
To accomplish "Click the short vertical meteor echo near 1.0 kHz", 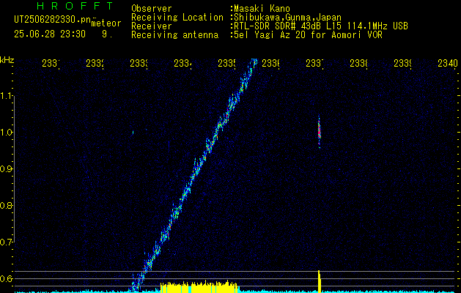I will (x=320, y=131).
